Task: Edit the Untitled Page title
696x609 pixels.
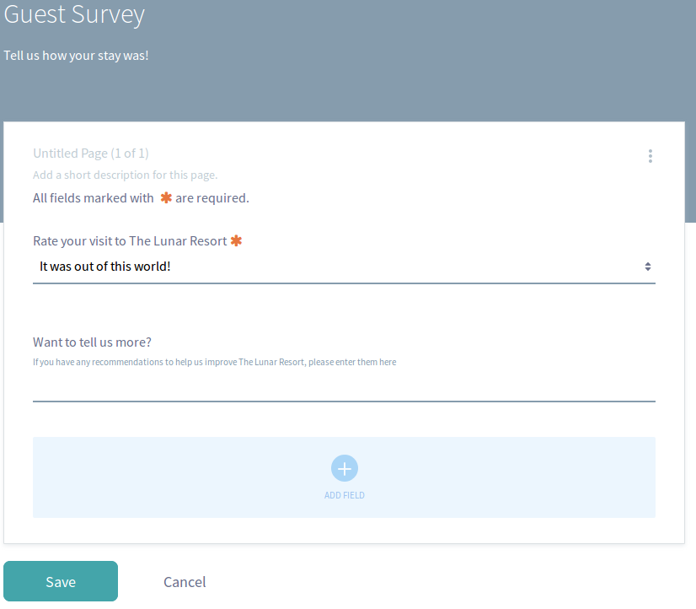Action: (90, 154)
